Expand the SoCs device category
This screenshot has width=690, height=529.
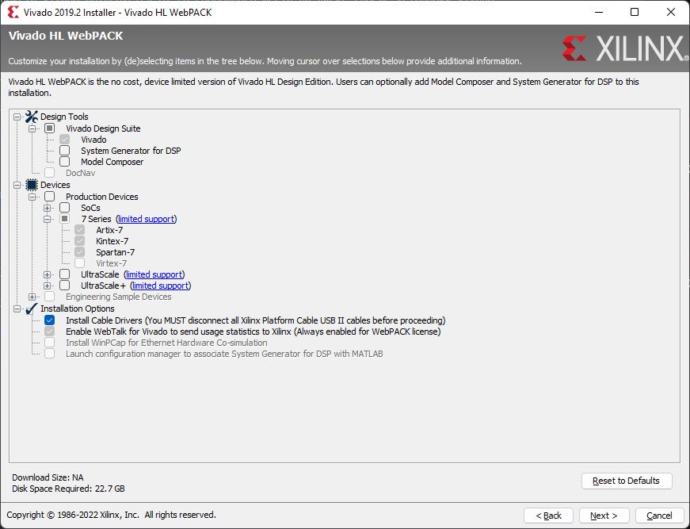(x=48, y=206)
